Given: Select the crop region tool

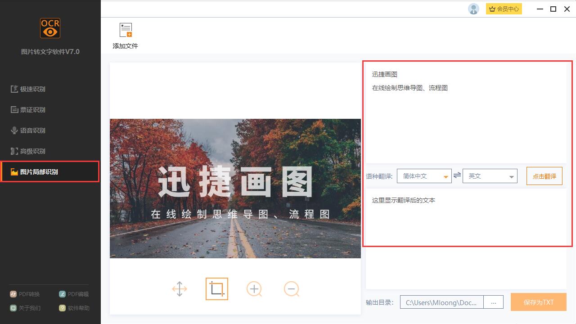Looking at the screenshot, I should pyautogui.click(x=217, y=289).
